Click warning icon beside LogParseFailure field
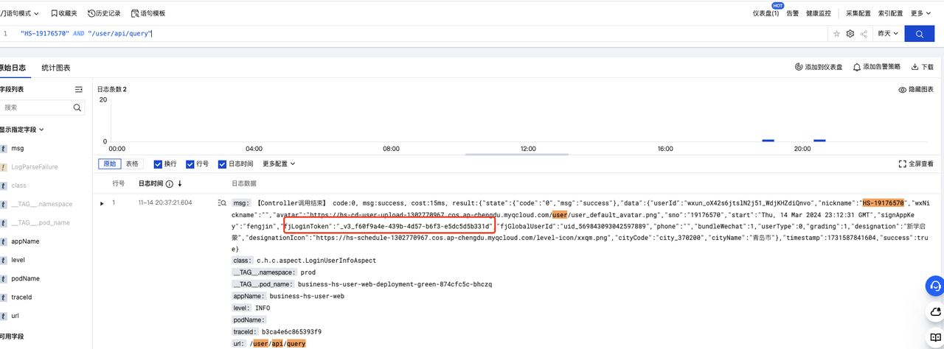 (x=3, y=167)
